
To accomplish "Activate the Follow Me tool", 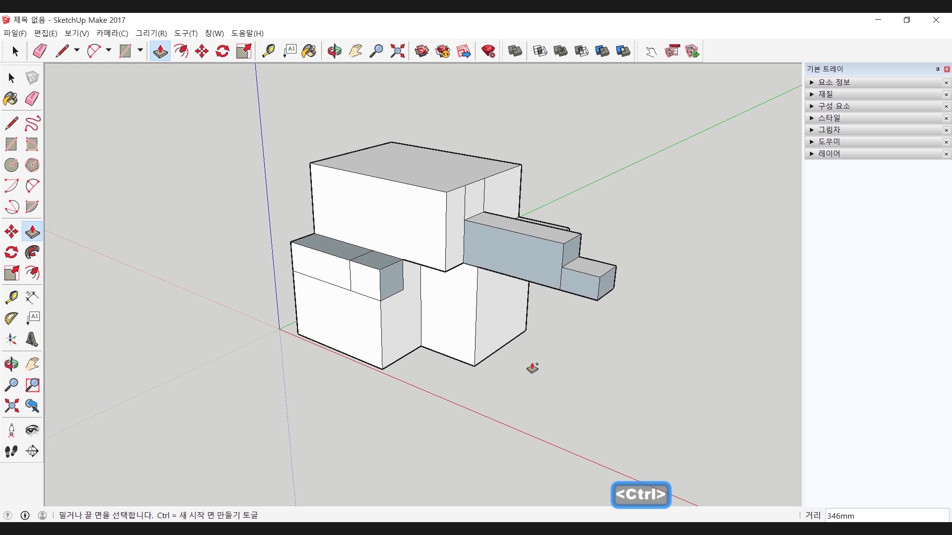I will click(x=32, y=252).
